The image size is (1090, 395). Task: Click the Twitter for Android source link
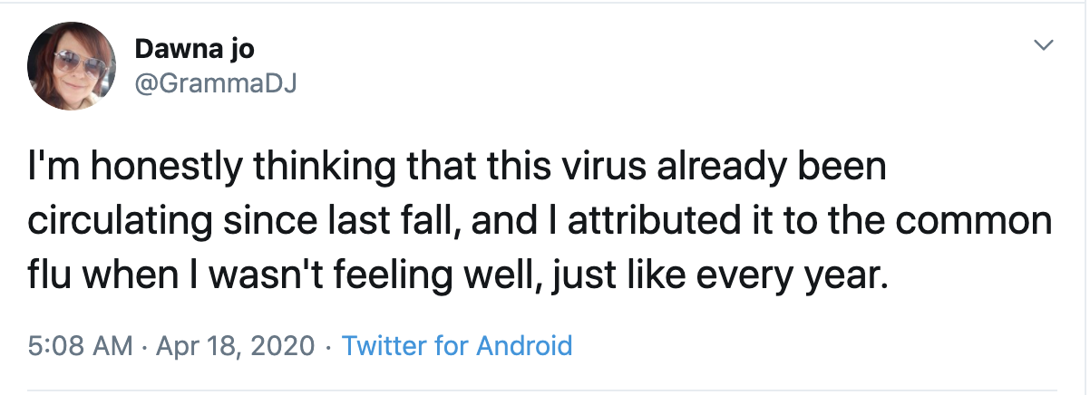point(456,345)
